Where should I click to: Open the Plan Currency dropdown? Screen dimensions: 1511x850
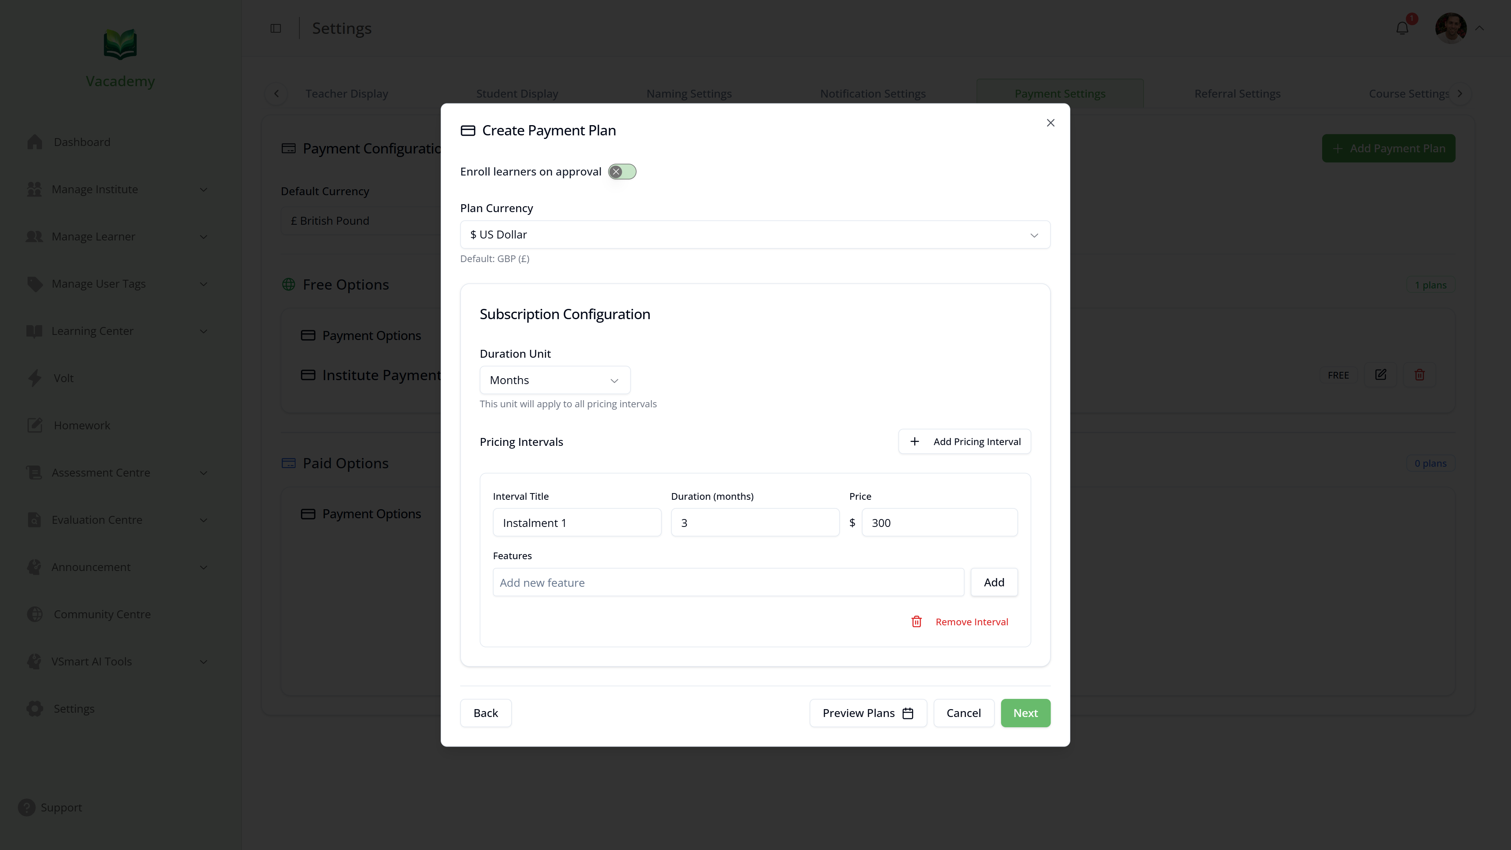click(755, 235)
